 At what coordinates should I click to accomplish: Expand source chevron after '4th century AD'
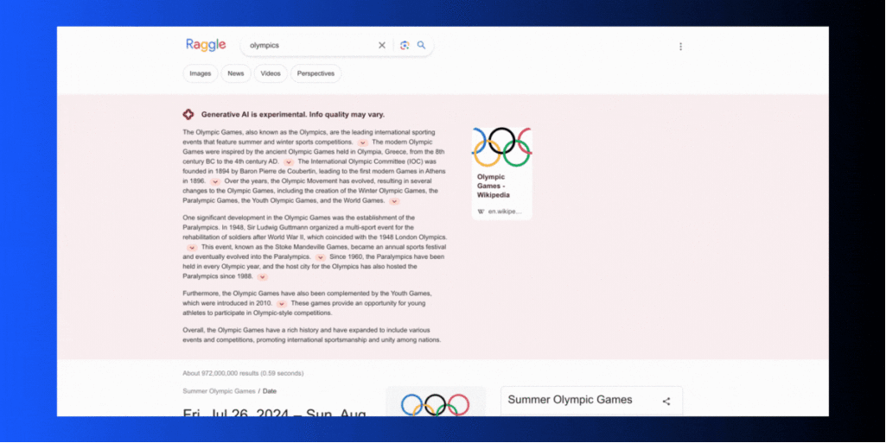(x=289, y=161)
